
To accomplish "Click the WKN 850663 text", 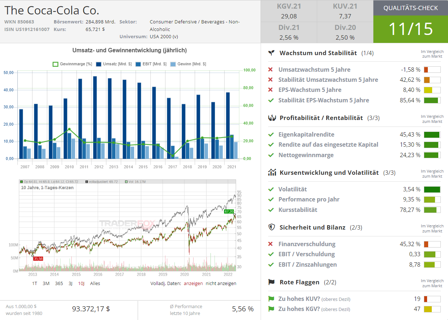I will (x=19, y=22).
